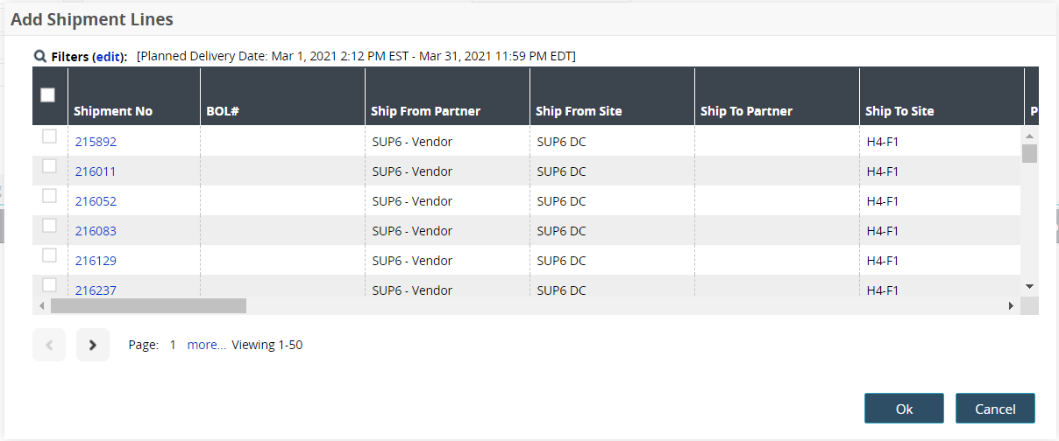
Task: Open the filters edit link
Action: (x=107, y=57)
